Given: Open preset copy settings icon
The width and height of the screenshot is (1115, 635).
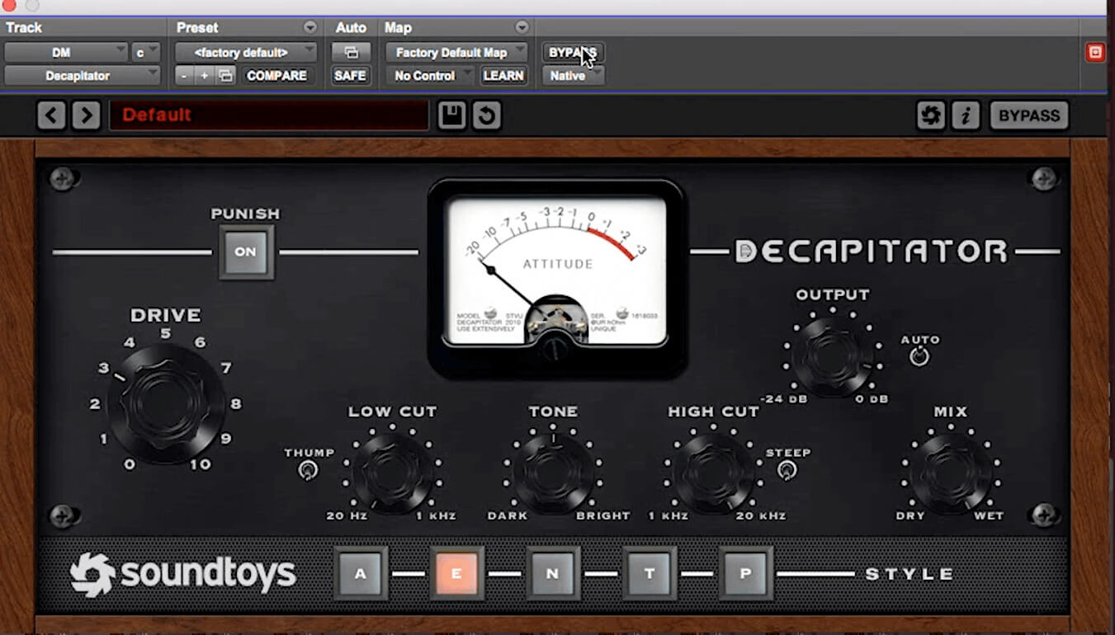Looking at the screenshot, I should (x=225, y=75).
